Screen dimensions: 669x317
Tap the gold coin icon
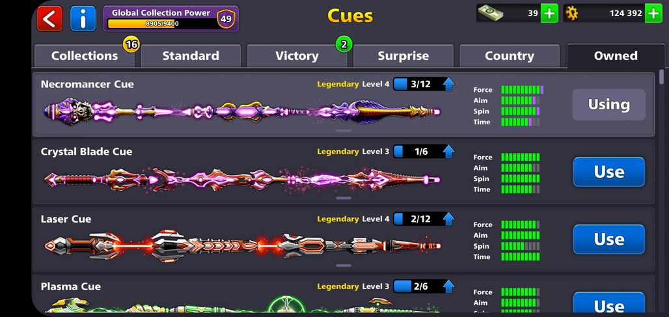click(x=572, y=13)
